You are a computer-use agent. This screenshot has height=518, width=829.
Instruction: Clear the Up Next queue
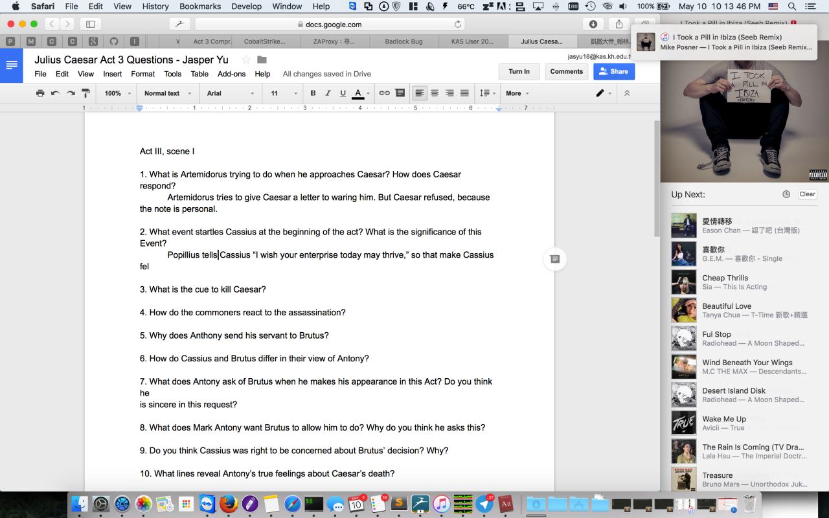pyautogui.click(x=807, y=194)
